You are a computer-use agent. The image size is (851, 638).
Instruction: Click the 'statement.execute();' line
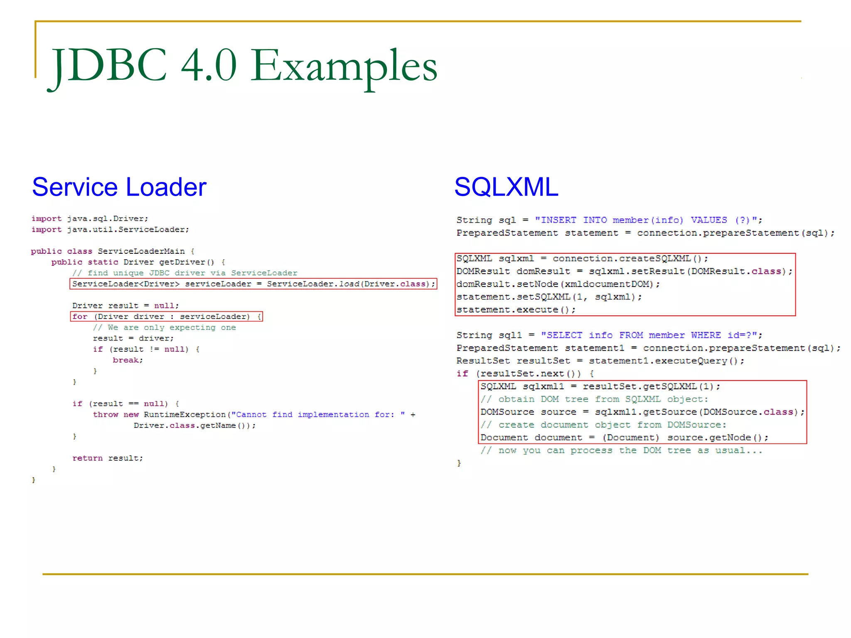(517, 310)
